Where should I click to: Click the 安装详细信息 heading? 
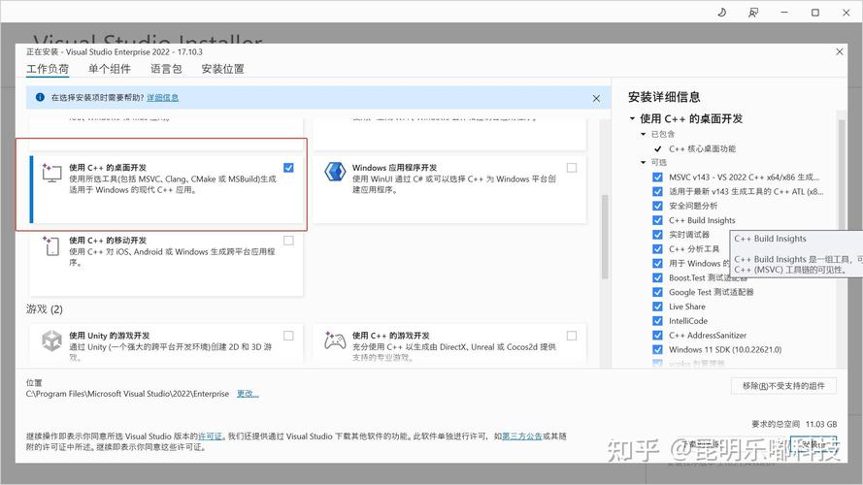(664, 97)
